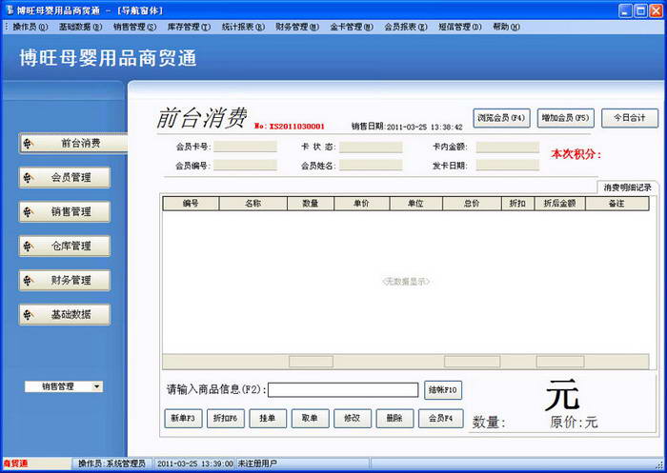Click the 删除 button
This screenshot has height=473, width=667.
[394, 418]
